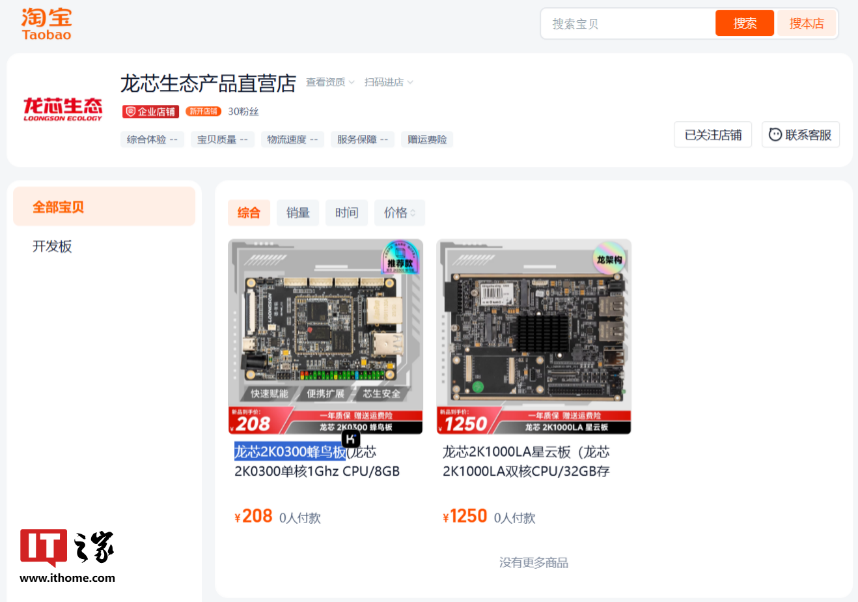Click the 综合体验 rating tag
Image resolution: width=858 pixels, height=602 pixels.
click(152, 139)
